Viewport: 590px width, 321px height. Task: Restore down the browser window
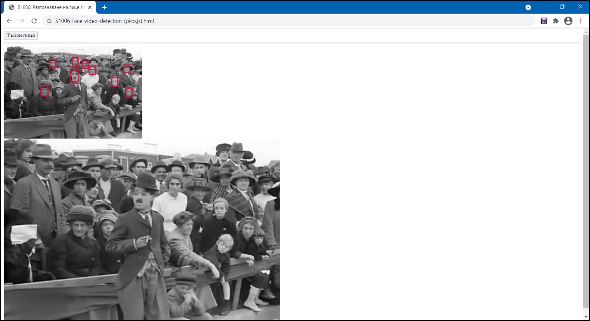562,7
